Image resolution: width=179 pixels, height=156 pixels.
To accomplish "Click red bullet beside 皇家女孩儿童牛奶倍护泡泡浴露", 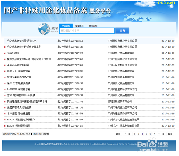I will pos(5,59).
